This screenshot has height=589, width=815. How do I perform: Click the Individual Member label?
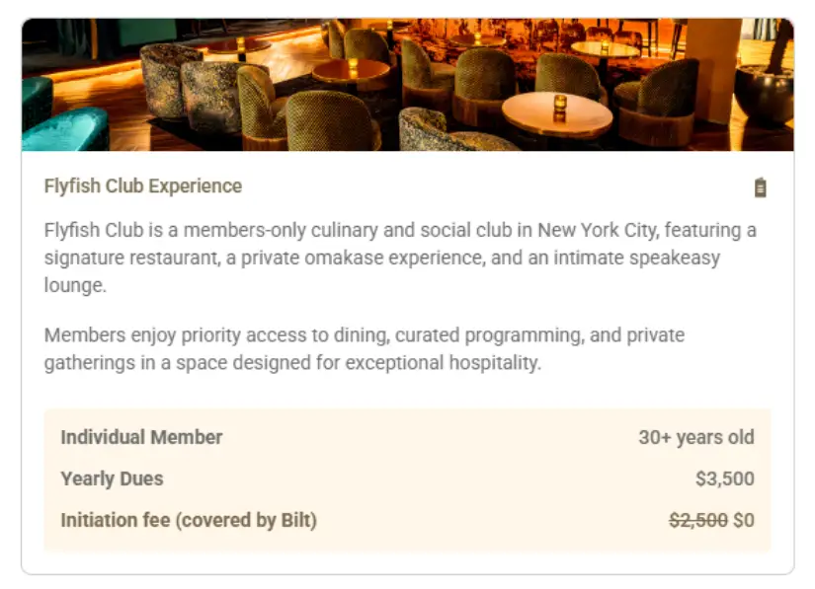pos(141,437)
